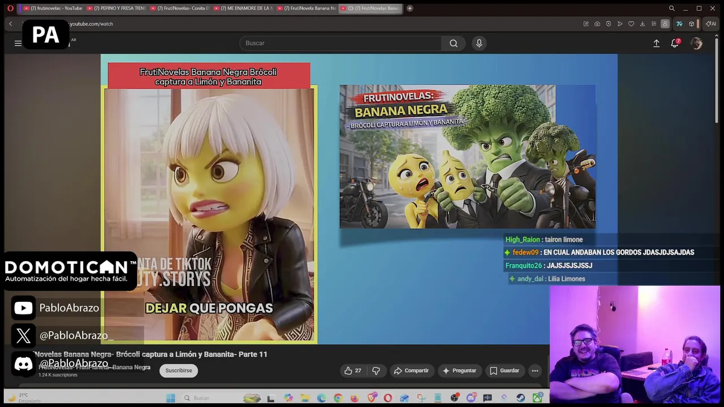Switch to 'FrutiNovelas- Conita' tab
724x407 pixels.
pyautogui.click(x=180, y=8)
